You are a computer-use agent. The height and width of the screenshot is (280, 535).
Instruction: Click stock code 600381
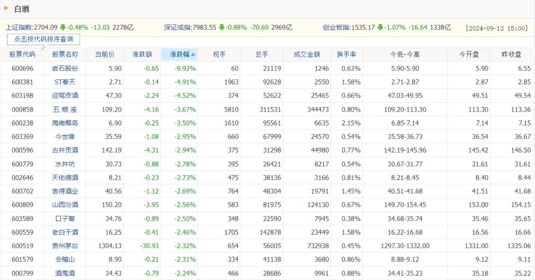(22, 82)
